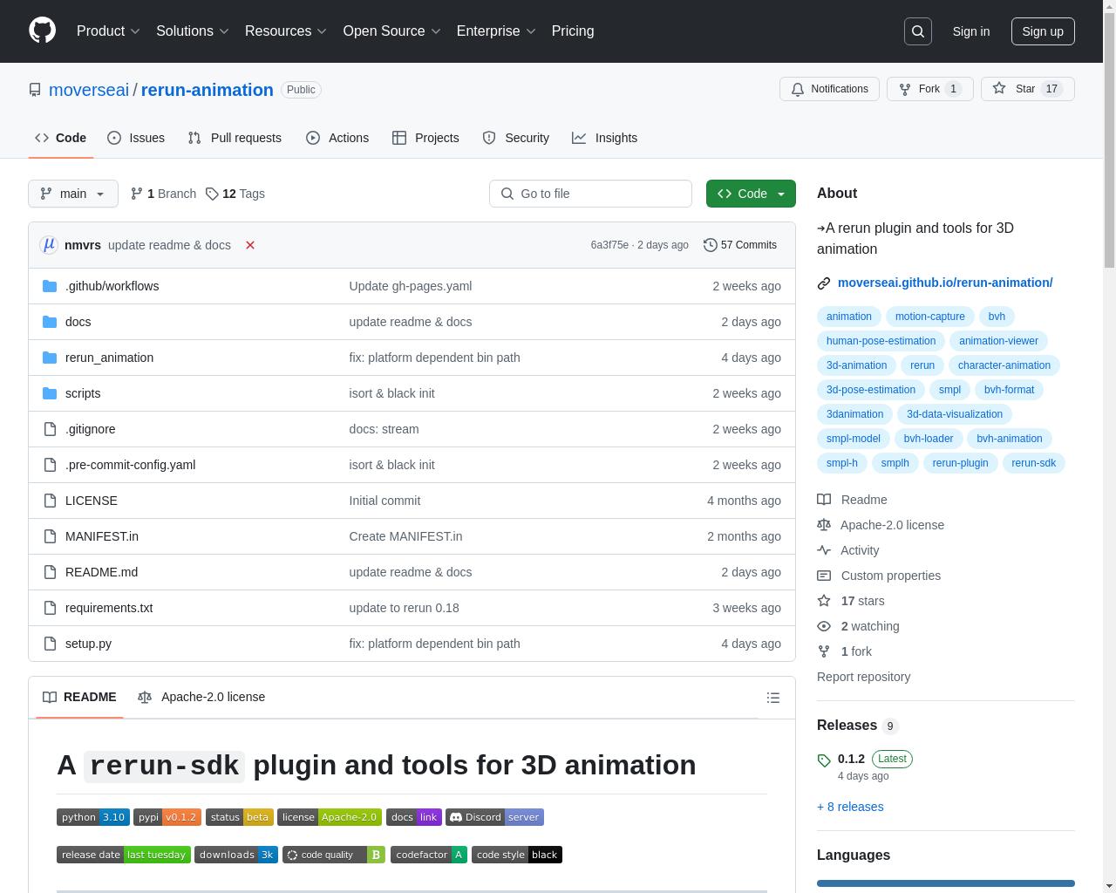
Task: Open the requirements.txt file
Action: (109, 608)
